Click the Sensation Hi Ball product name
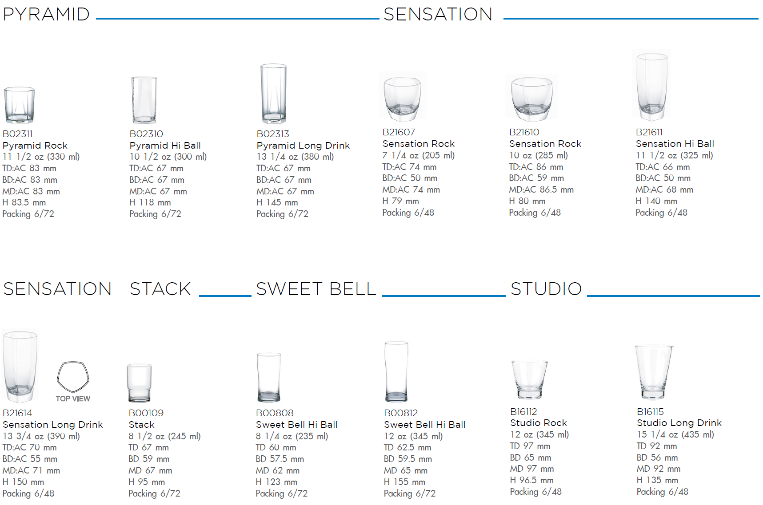Viewport: 763px width, 505px height. pos(675,144)
